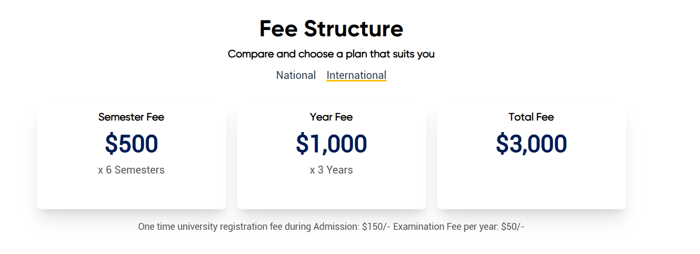Select the International fee tab
The height and width of the screenshot is (254, 700).
click(356, 75)
